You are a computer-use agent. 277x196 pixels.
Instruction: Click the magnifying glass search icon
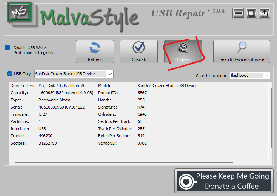click(242, 47)
